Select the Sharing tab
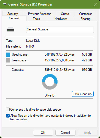Image resolution: width=100 pixels, height=138 pixels. [x=86, y=19]
